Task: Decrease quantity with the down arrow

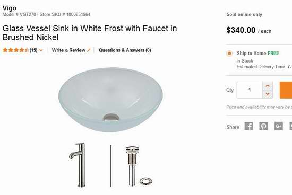Action: pos(268,94)
